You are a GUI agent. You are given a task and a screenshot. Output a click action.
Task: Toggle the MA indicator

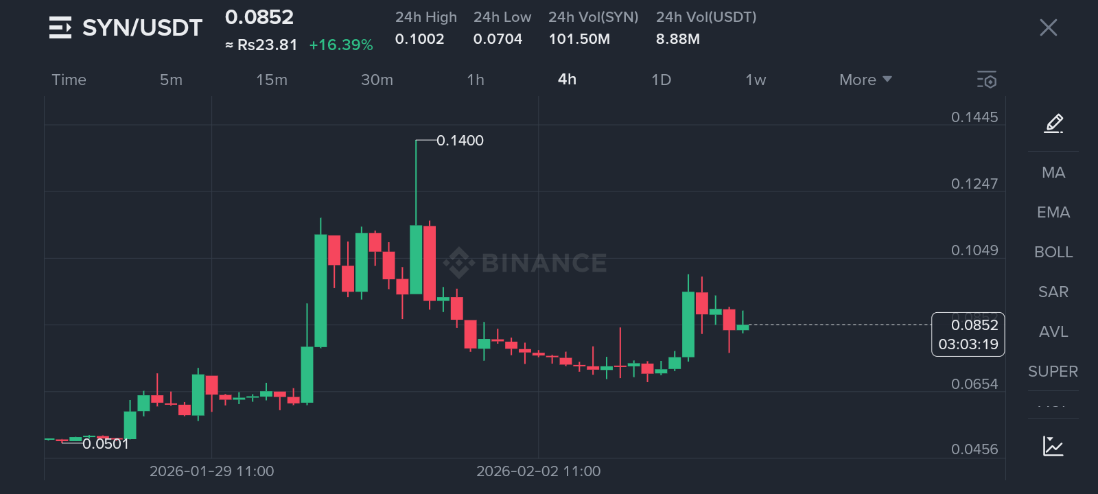click(x=1053, y=173)
